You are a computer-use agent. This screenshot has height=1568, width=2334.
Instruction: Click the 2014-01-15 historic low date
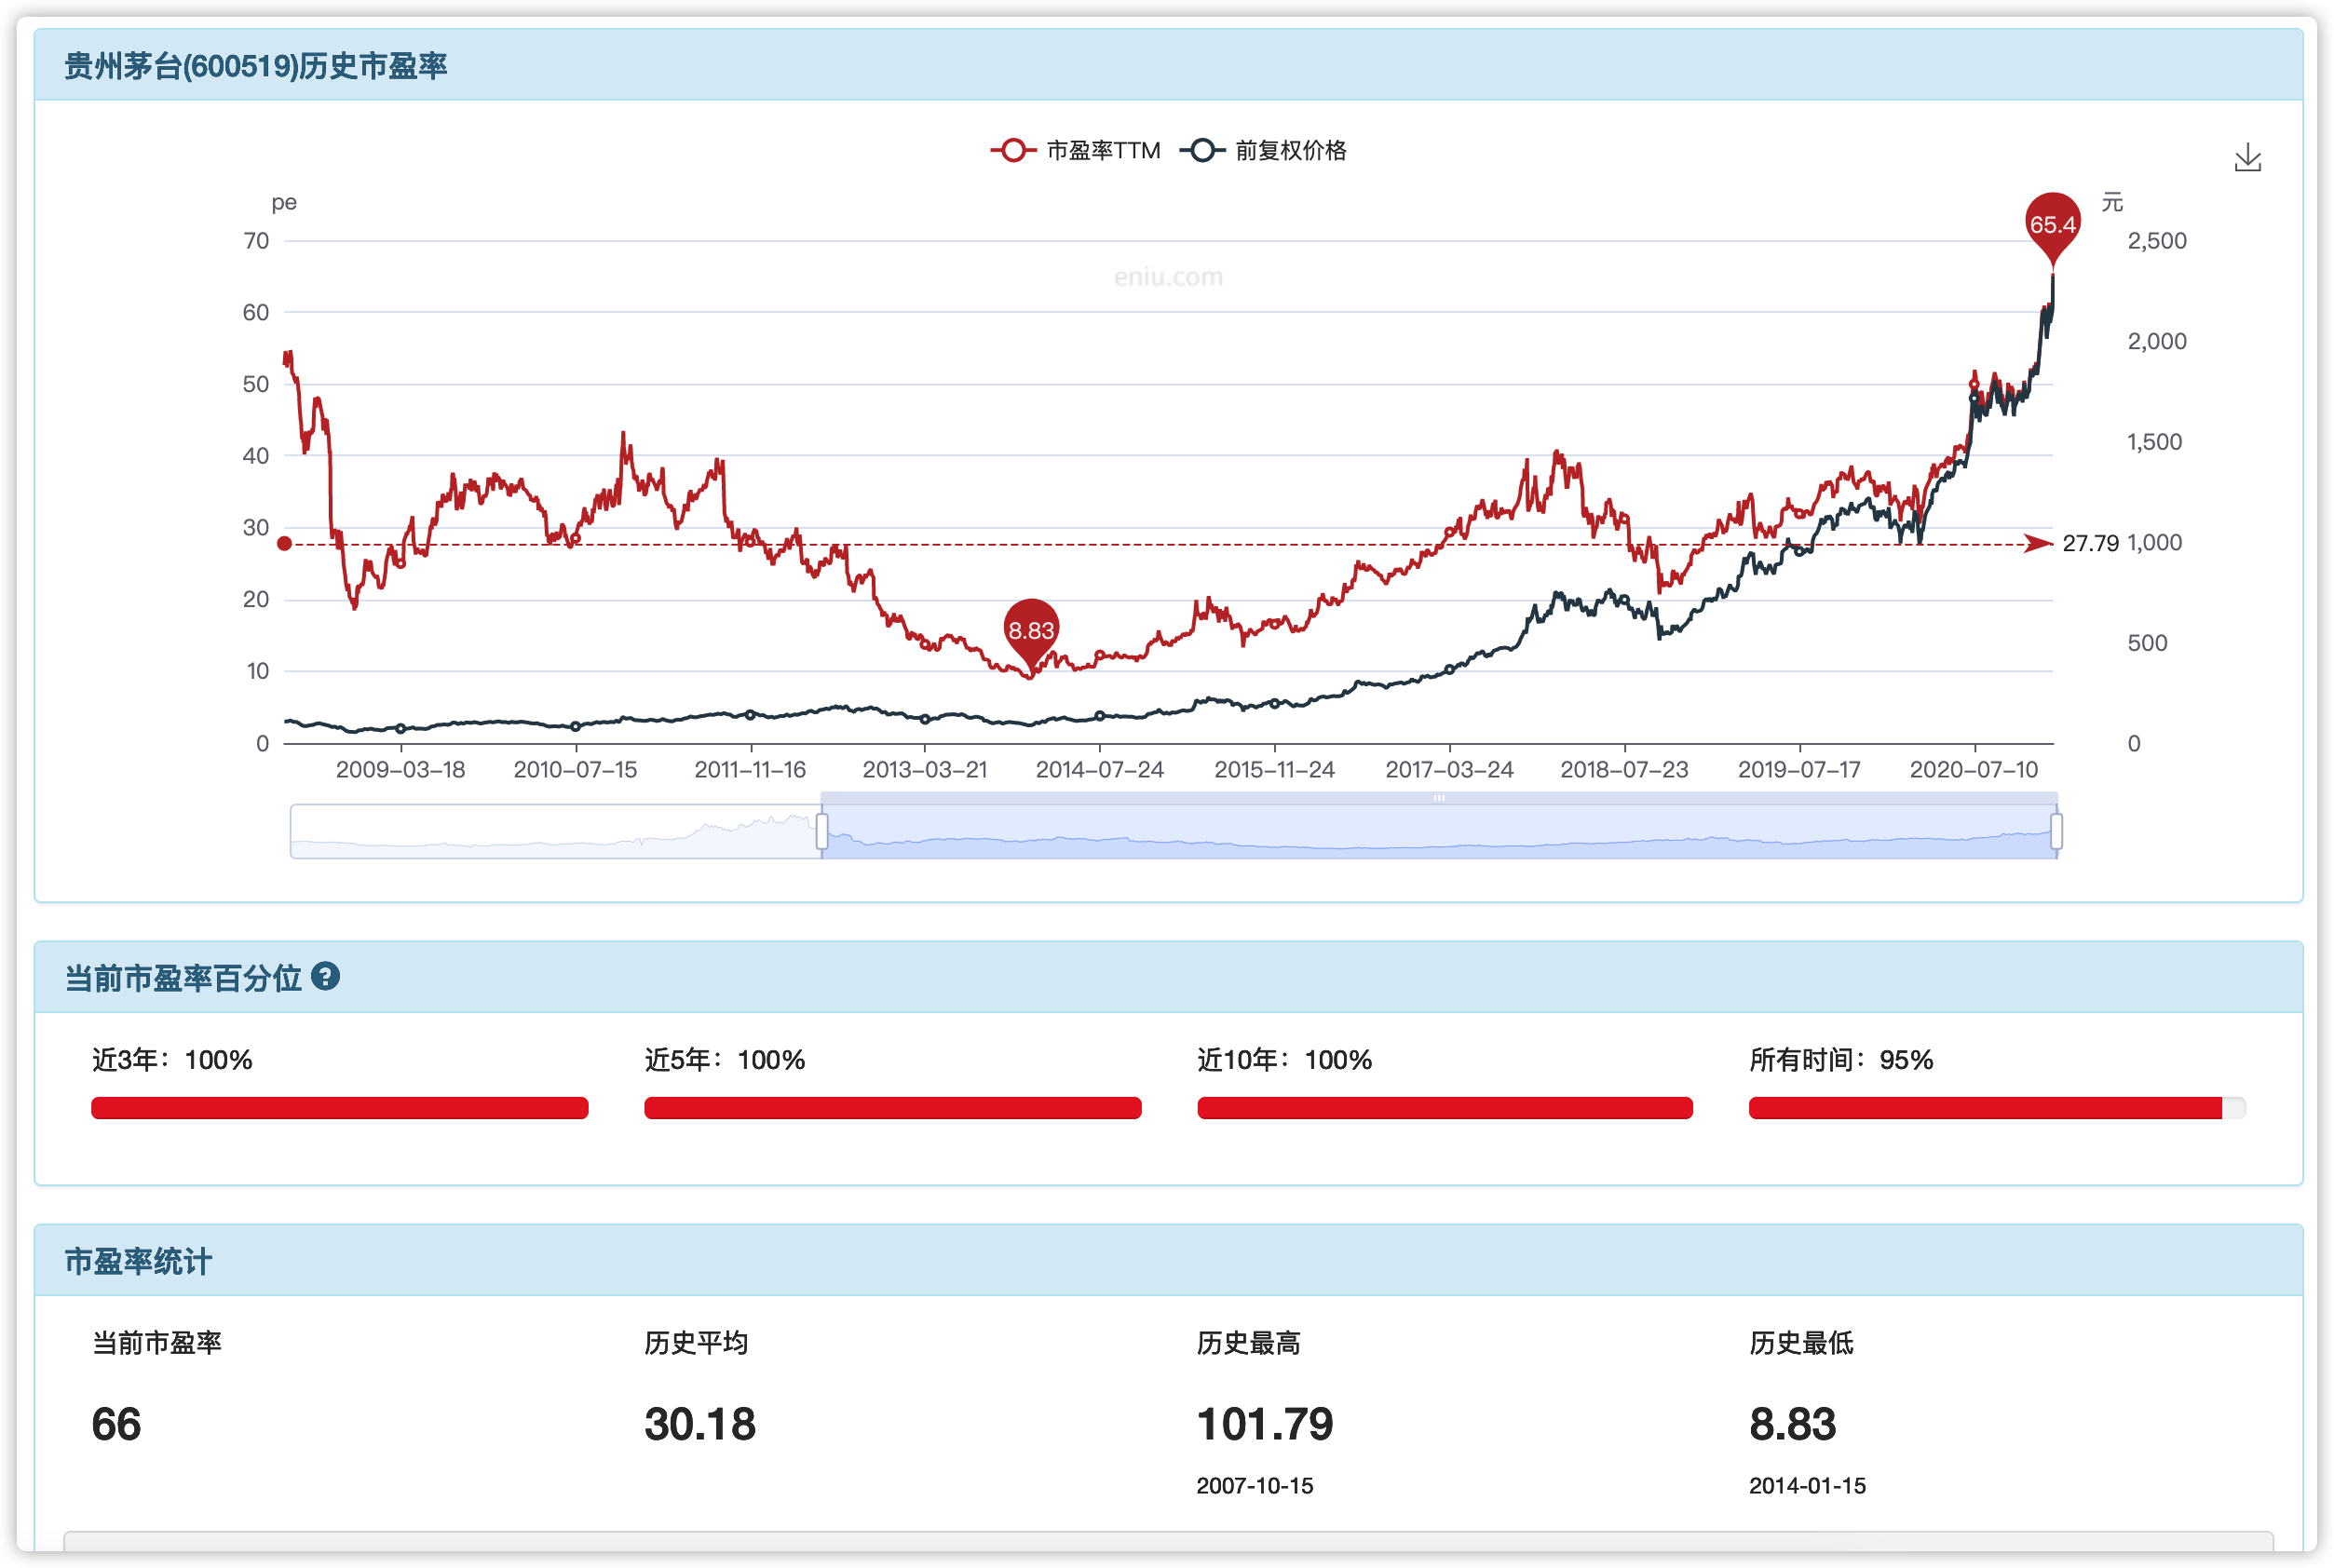(x=1806, y=1485)
